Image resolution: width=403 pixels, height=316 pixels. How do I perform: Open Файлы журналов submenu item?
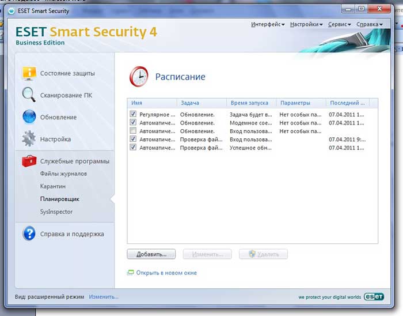pos(63,174)
